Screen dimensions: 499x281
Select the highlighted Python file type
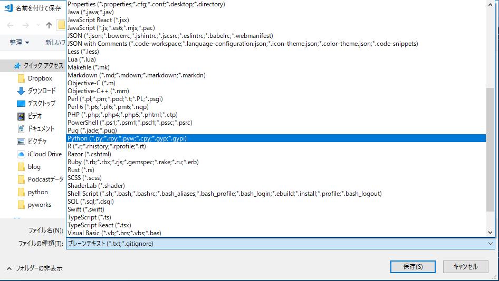tap(276, 138)
